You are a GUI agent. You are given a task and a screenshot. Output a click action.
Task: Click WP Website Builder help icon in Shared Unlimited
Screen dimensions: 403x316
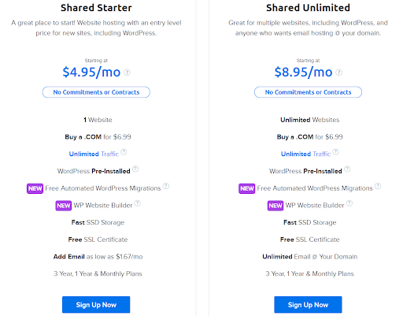(349, 203)
